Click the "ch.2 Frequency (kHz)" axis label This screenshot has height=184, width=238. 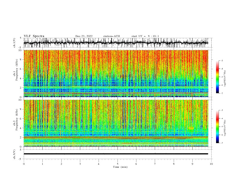pyautogui.click(x=16, y=120)
